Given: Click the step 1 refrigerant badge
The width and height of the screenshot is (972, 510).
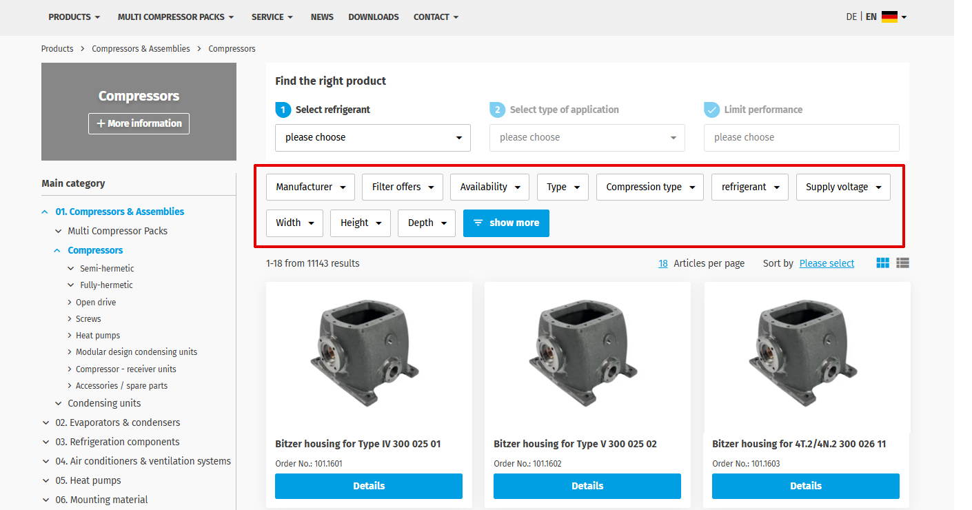Looking at the screenshot, I should coord(283,110).
